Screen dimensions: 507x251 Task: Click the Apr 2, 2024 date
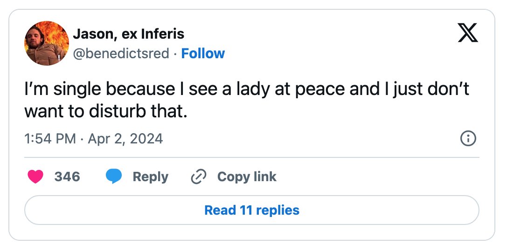(x=125, y=139)
